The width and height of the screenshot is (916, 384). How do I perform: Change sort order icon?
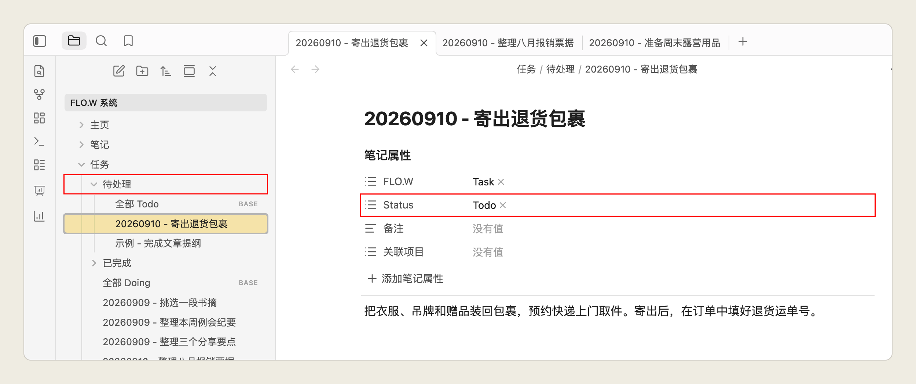point(166,71)
